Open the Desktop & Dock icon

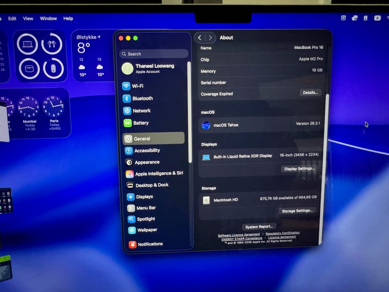(x=130, y=185)
